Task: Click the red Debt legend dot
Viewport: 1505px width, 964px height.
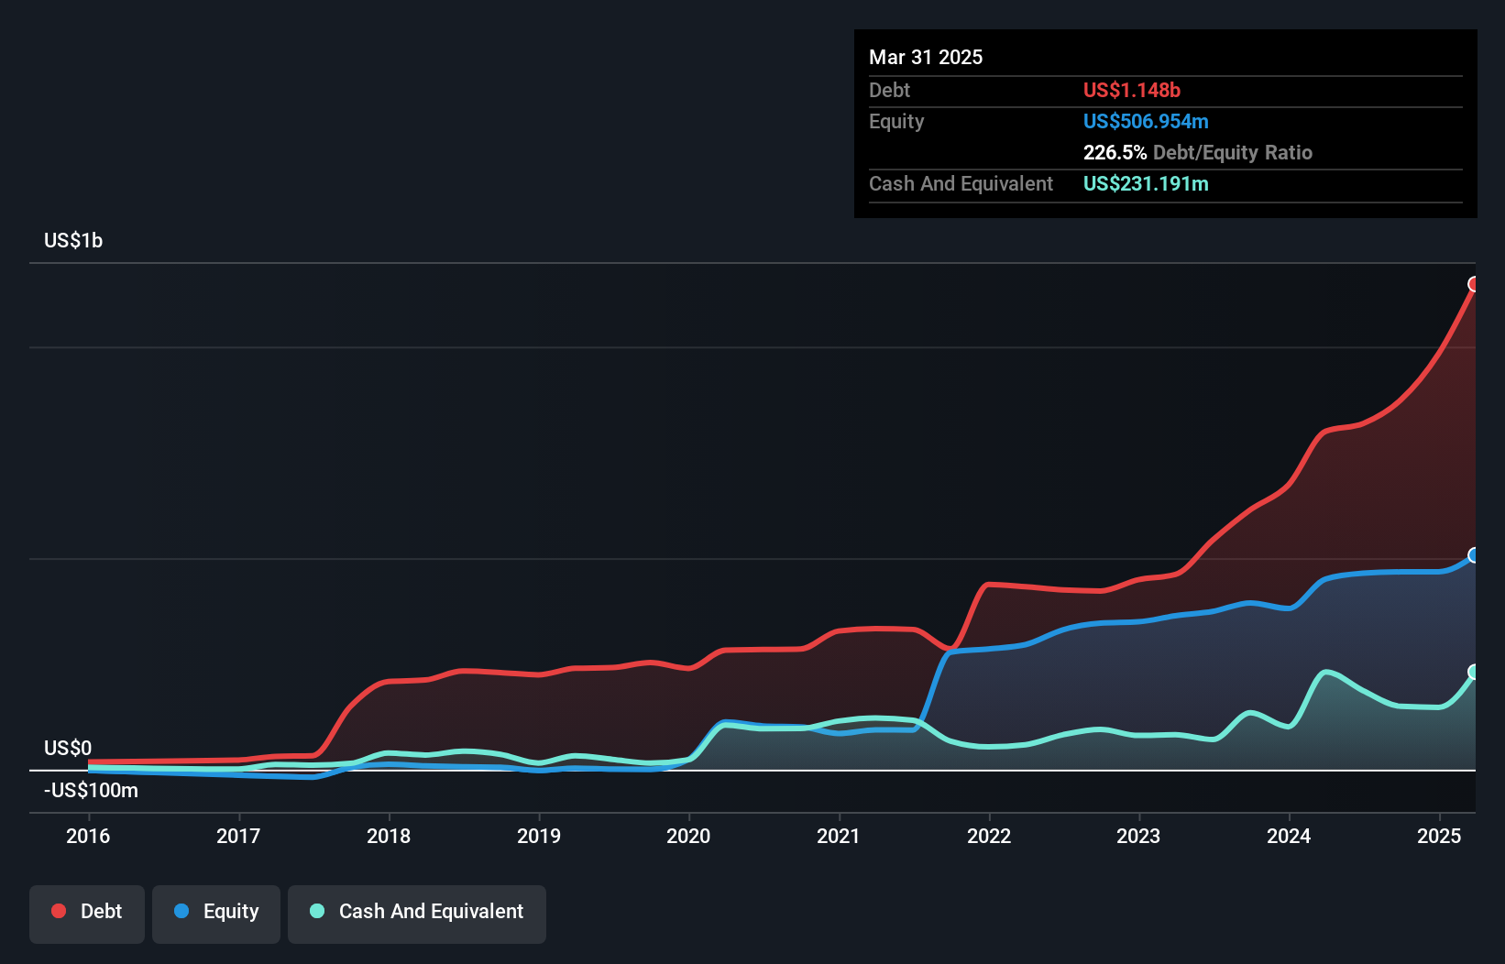Action: (58, 911)
